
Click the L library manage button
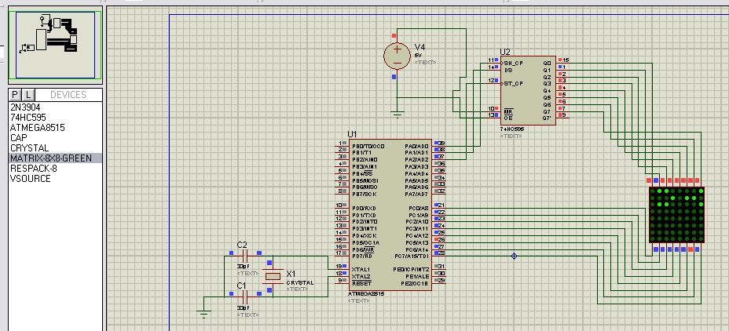pos(28,95)
